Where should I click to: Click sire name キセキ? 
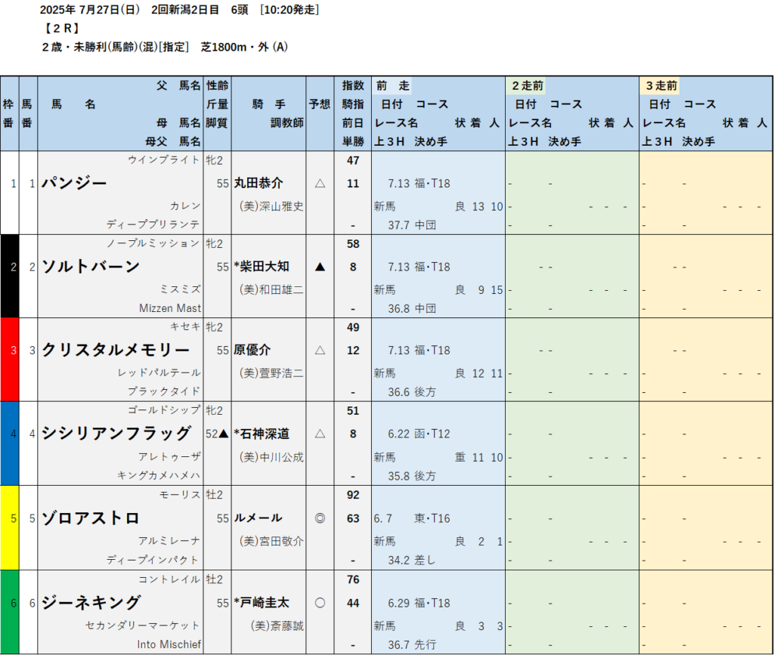tap(184, 326)
